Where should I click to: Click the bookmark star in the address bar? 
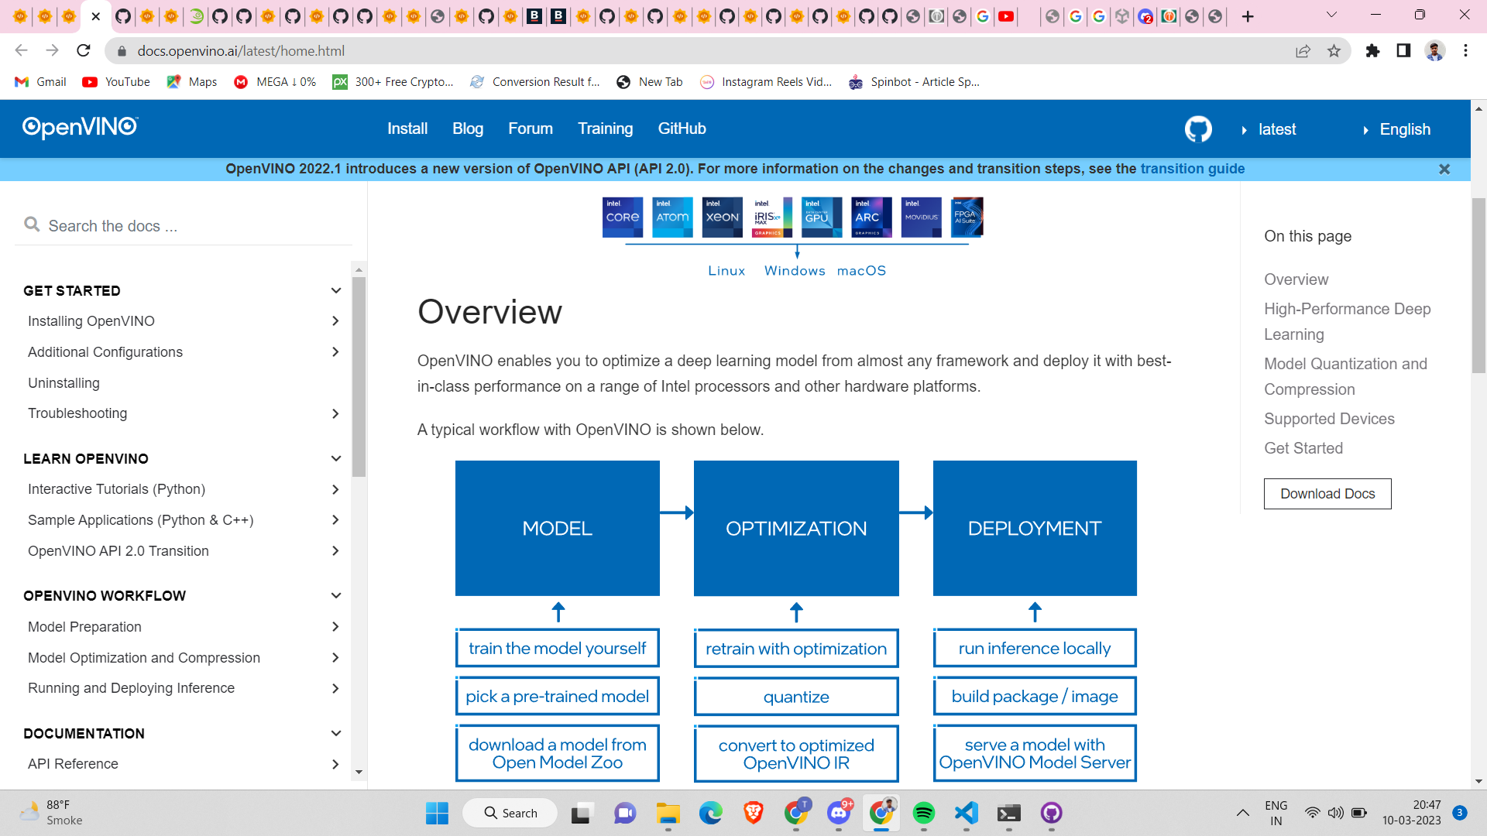click(x=1334, y=50)
